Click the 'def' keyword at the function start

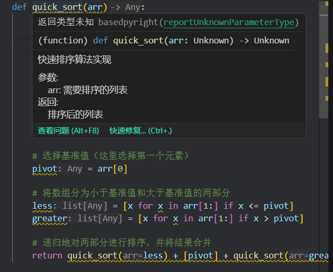19,7
